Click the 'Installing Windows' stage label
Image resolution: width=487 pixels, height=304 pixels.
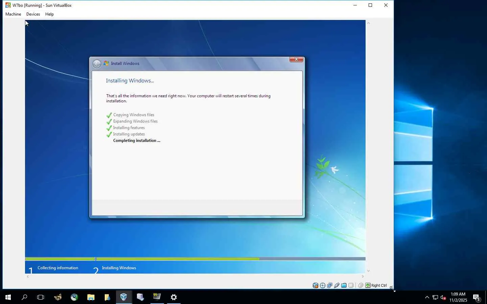click(119, 268)
